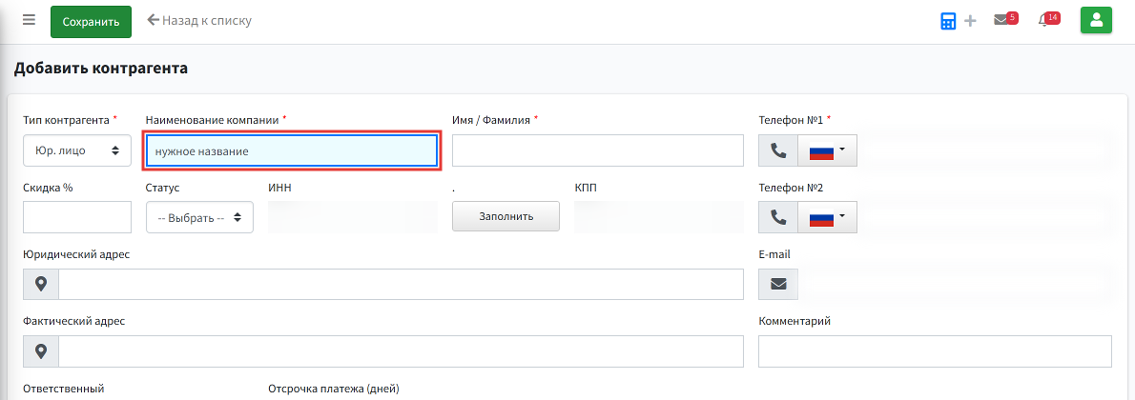Click the E-mail envelope icon
The height and width of the screenshot is (400, 1135).
point(778,284)
